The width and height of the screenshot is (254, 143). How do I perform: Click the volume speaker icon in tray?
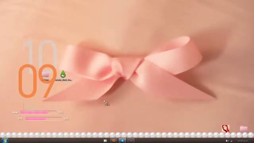[227, 141]
